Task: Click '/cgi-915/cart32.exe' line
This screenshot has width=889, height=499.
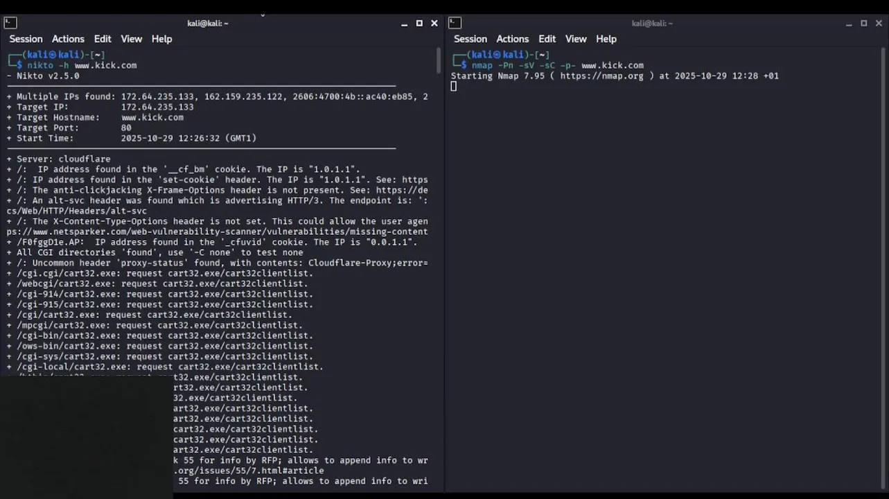Action: 160,304
